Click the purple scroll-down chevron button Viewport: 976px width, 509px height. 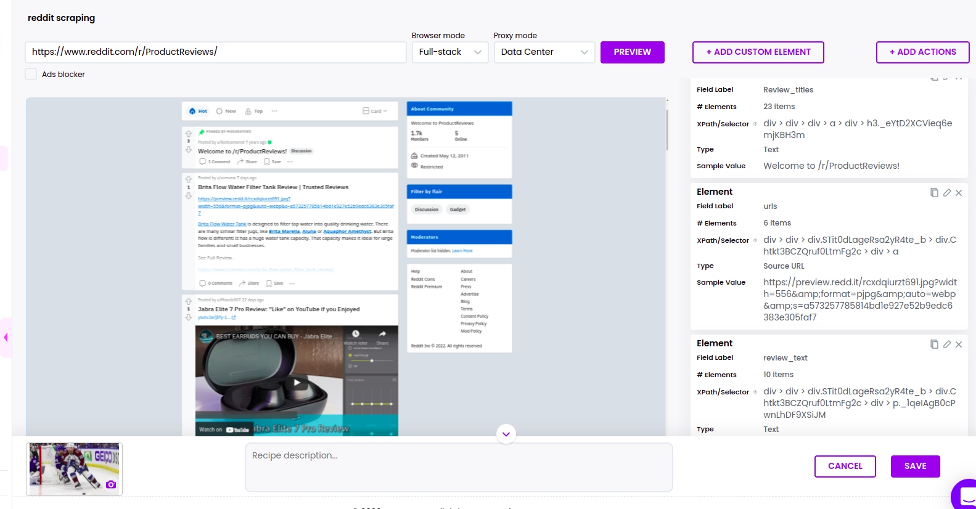506,434
